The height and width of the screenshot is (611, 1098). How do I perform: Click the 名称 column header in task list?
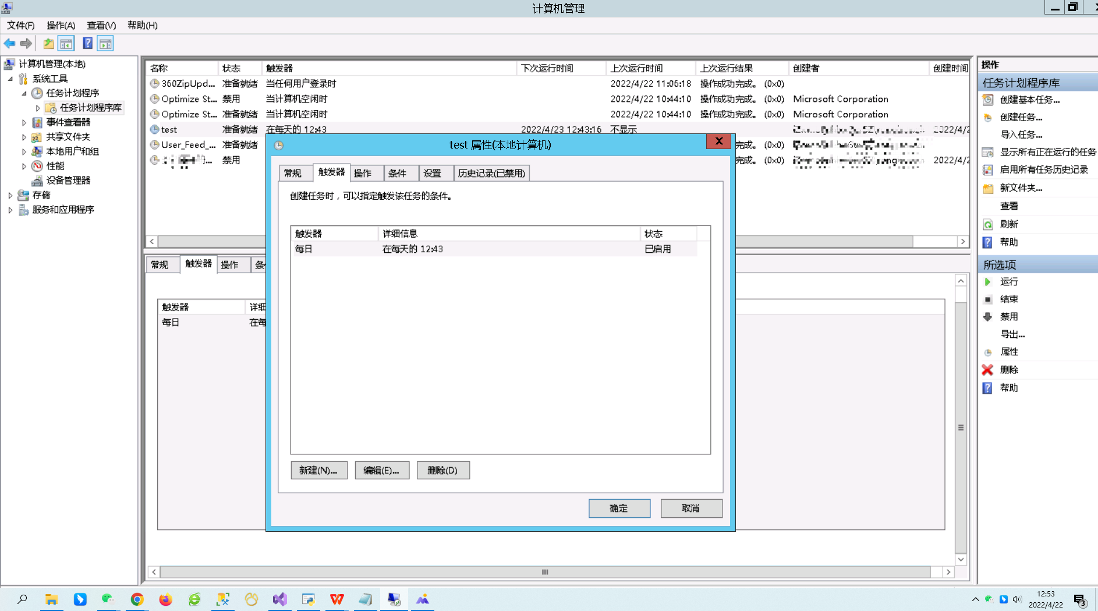click(x=182, y=68)
